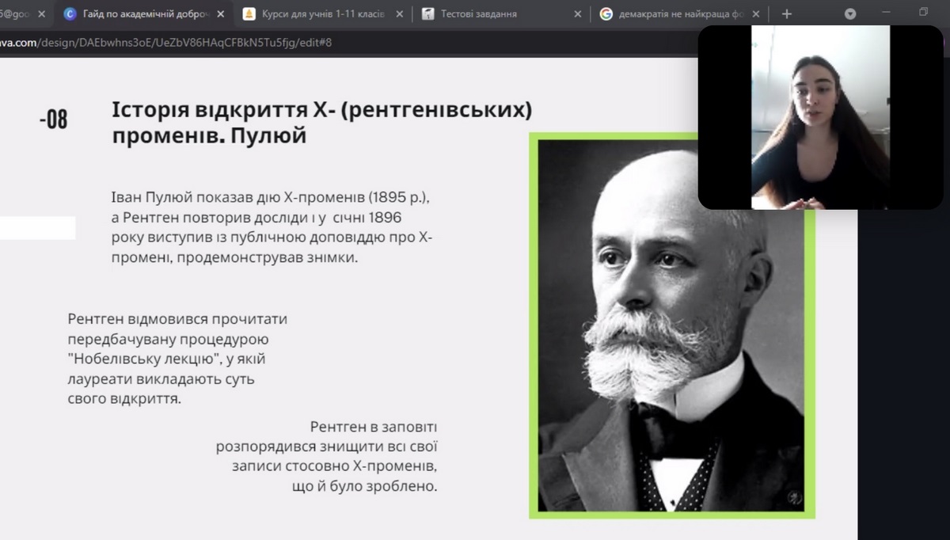
Task: Click the Google favicon on the search tab
Action: coord(606,14)
